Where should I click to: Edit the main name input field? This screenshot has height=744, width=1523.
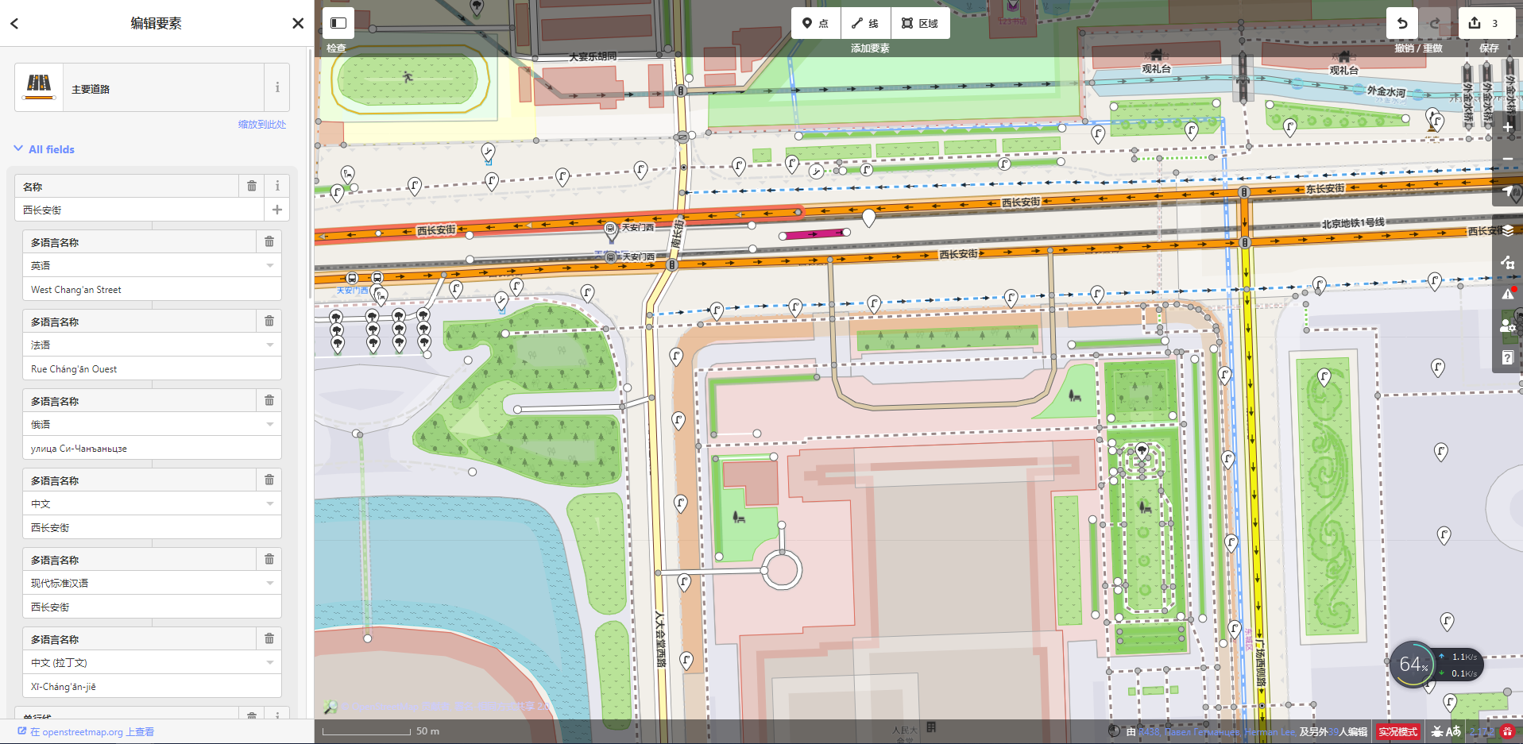(x=139, y=210)
